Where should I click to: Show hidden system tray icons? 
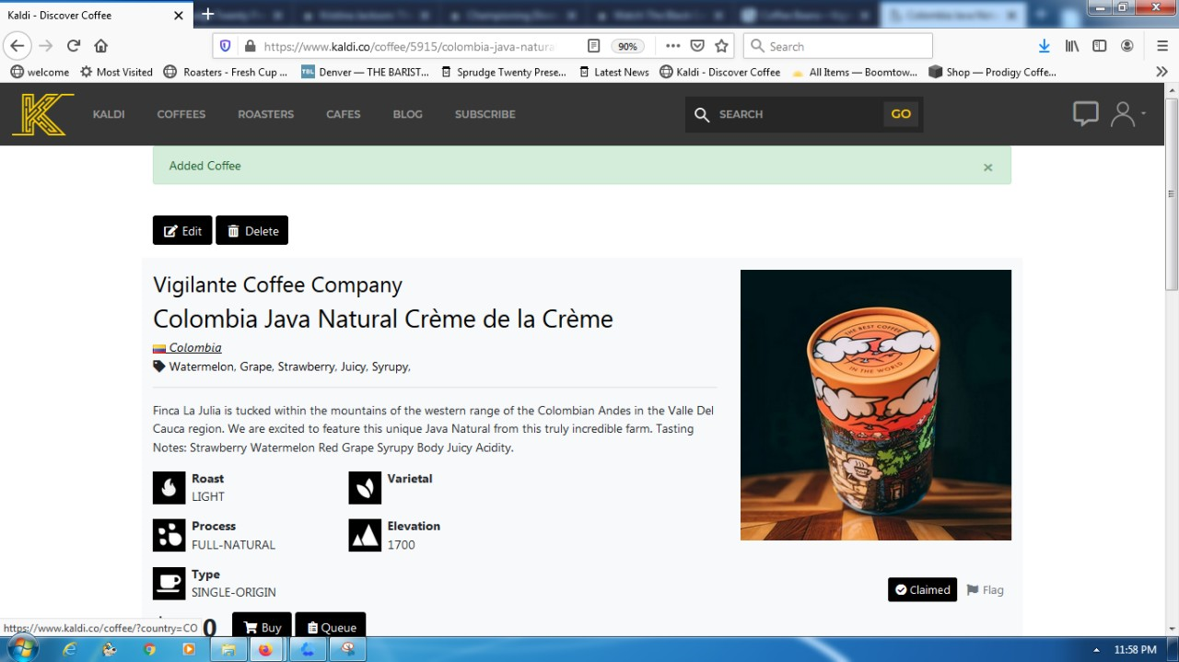(x=1096, y=650)
